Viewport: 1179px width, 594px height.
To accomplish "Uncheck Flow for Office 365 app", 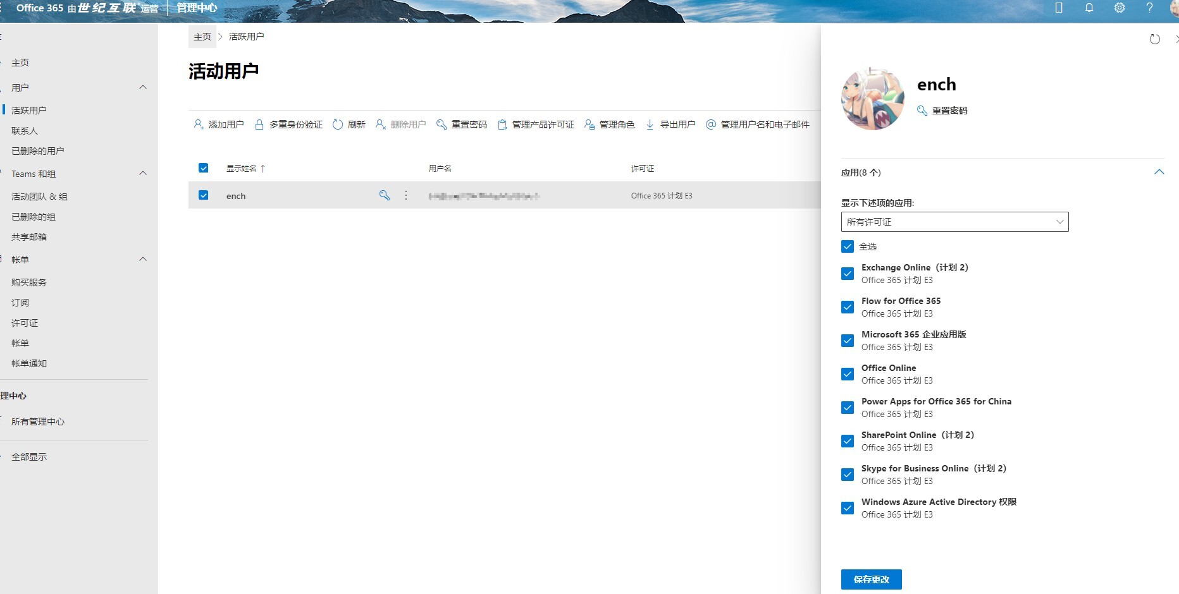I will point(848,307).
